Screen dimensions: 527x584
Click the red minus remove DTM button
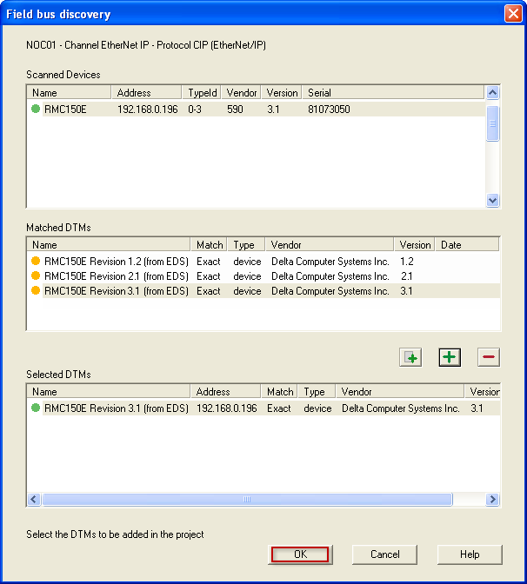coord(489,357)
